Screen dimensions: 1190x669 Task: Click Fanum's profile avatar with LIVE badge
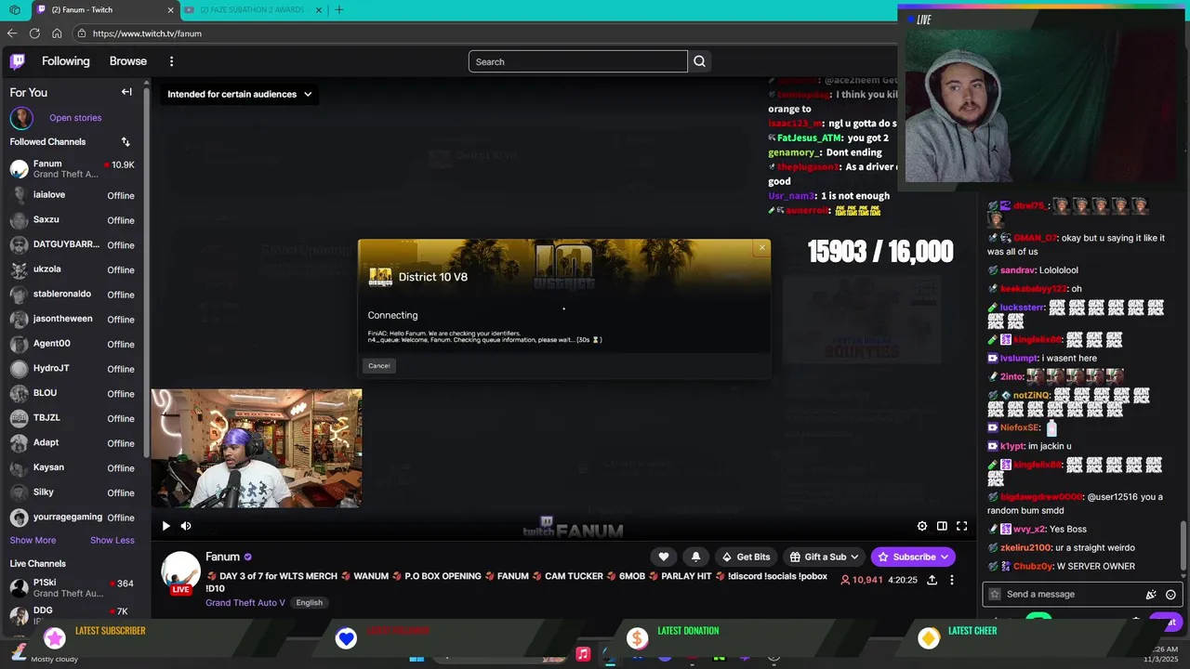pyautogui.click(x=180, y=573)
